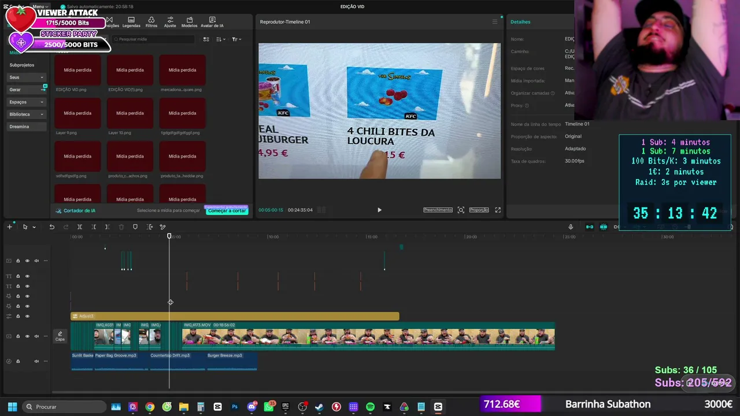This screenshot has width=740, height=416.
Task: Click the Pesquisar mídia search field
Action: 154,39
